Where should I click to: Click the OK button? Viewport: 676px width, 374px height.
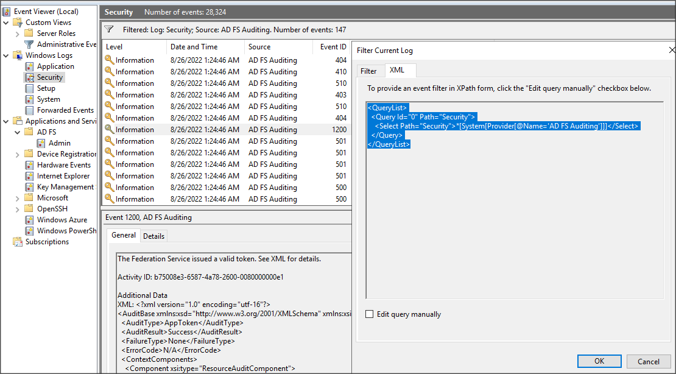click(x=599, y=361)
